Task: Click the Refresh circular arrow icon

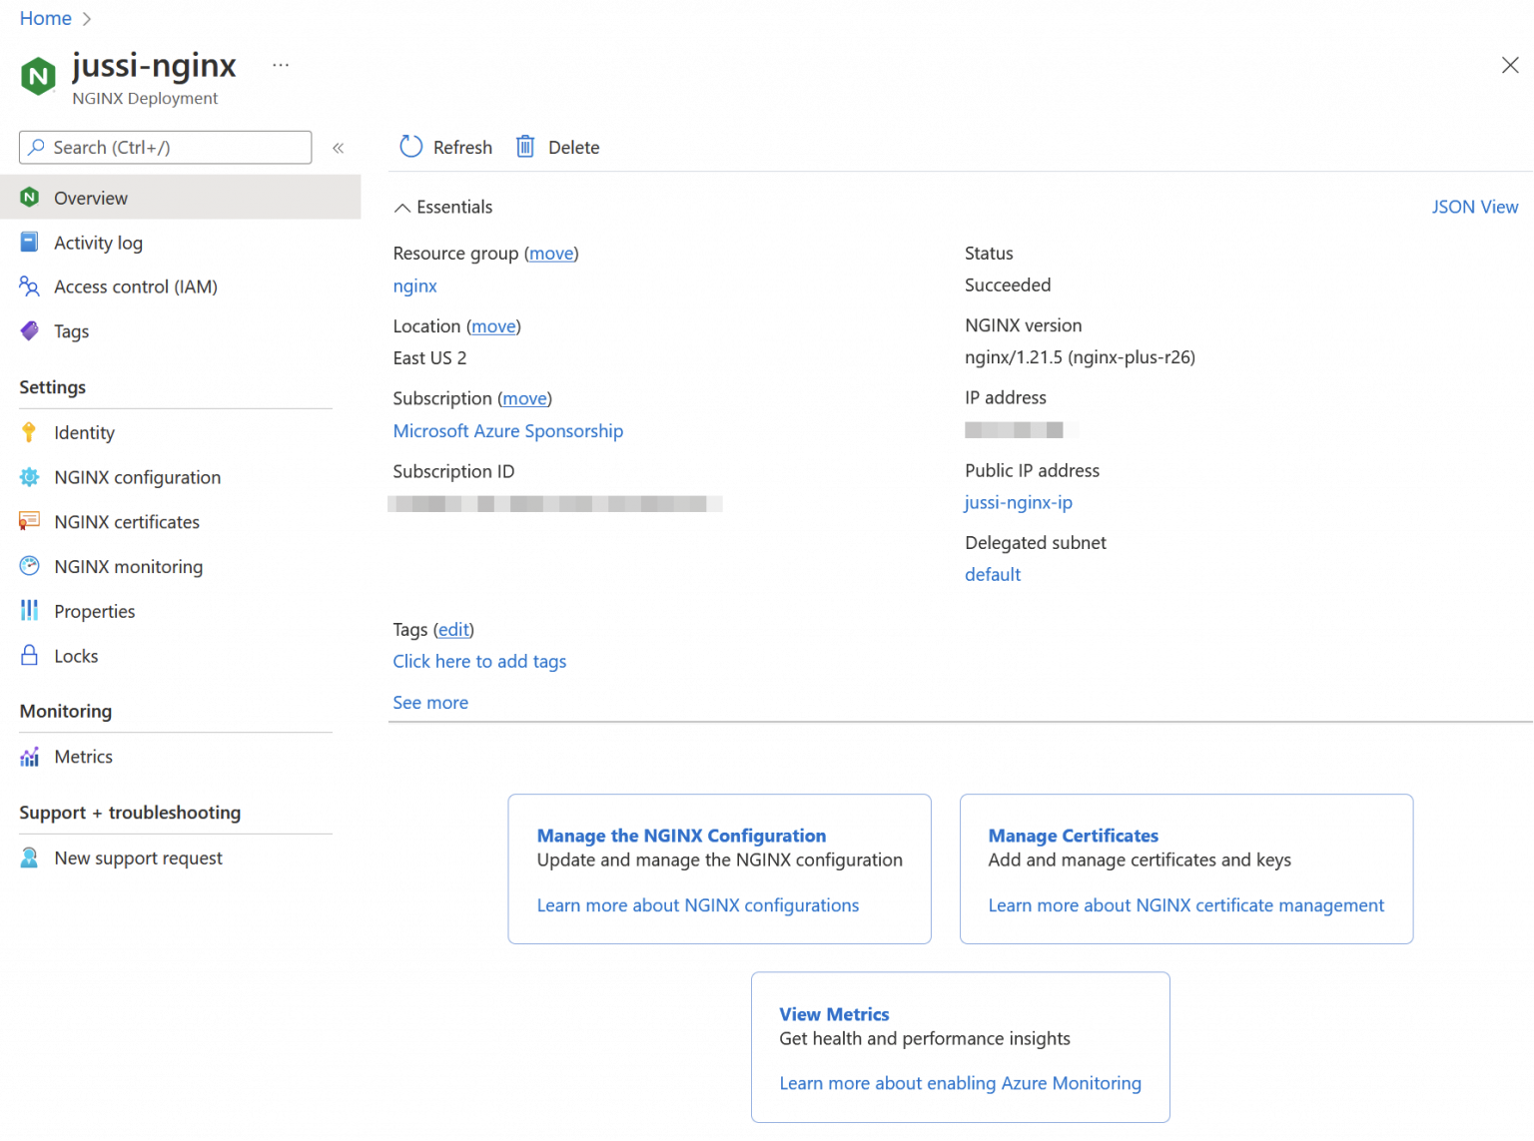Action: 410,147
